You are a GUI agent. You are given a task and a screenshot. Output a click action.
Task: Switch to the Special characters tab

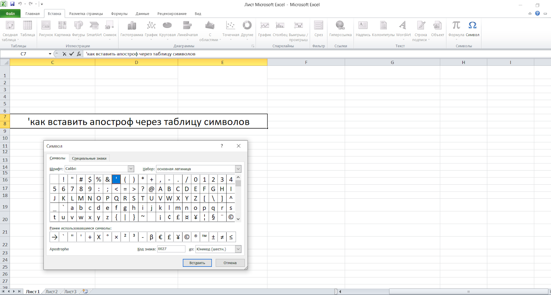coord(89,159)
